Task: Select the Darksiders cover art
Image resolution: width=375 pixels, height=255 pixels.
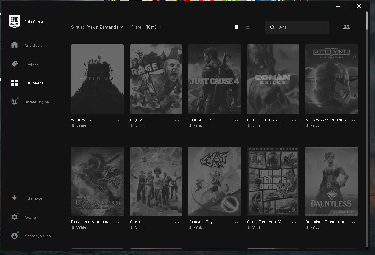Action: pyautogui.click(x=97, y=181)
